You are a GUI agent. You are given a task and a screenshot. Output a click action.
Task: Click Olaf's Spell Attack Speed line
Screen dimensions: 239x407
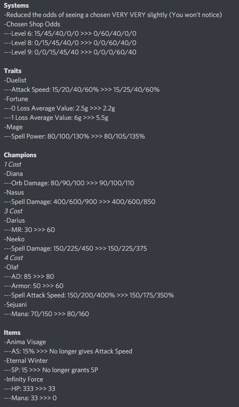(89, 295)
